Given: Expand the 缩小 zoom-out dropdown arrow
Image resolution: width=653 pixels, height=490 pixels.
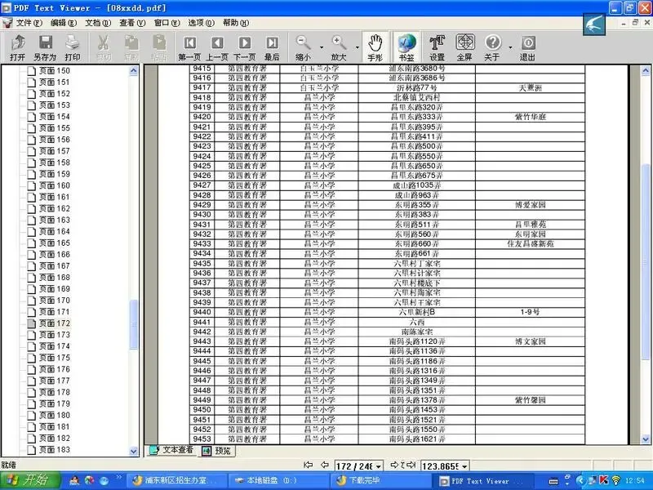Looking at the screenshot, I should pyautogui.click(x=322, y=47).
